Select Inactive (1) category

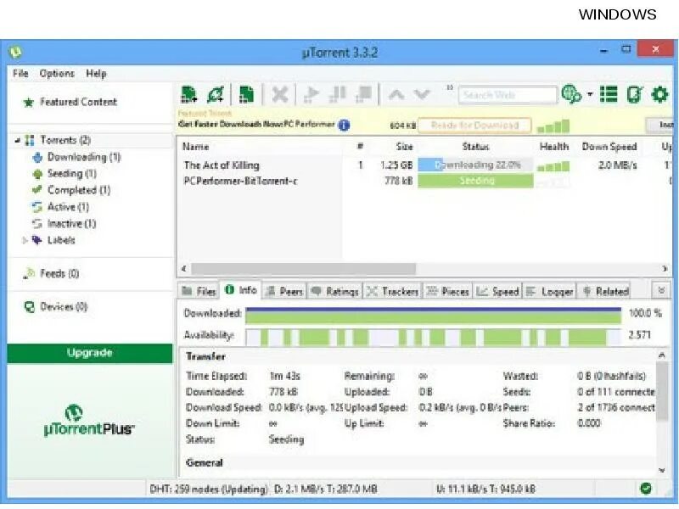point(71,223)
